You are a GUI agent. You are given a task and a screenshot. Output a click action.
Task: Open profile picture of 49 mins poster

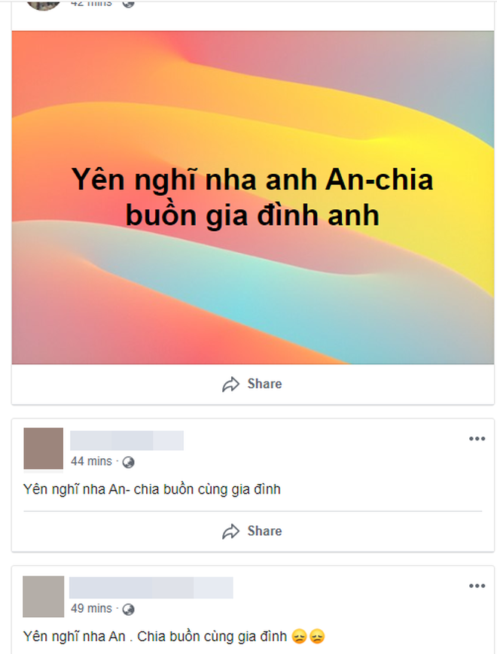[44, 597]
